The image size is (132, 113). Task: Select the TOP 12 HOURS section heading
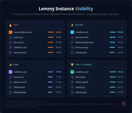pyautogui.click(x=83, y=65)
